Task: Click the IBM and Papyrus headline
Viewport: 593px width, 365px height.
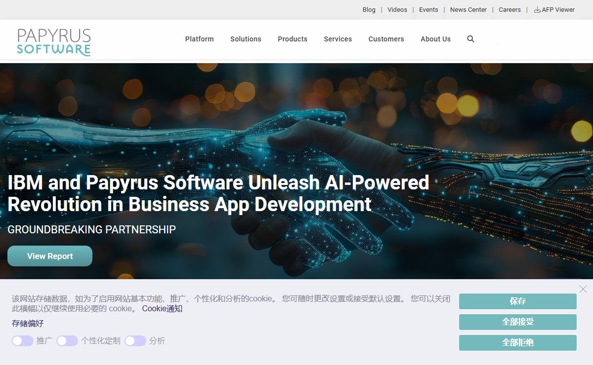Action: [x=218, y=193]
